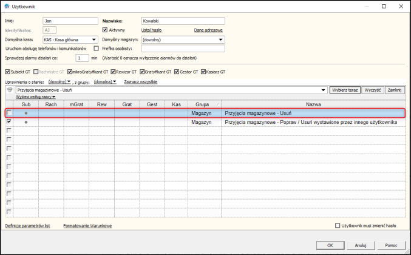Toggle the Aktywny checkbox

[x=105, y=30]
